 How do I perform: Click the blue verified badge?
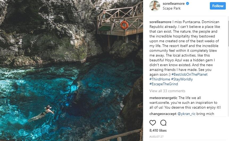(x=187, y=4)
